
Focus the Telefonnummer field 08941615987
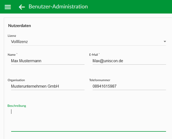129,86
